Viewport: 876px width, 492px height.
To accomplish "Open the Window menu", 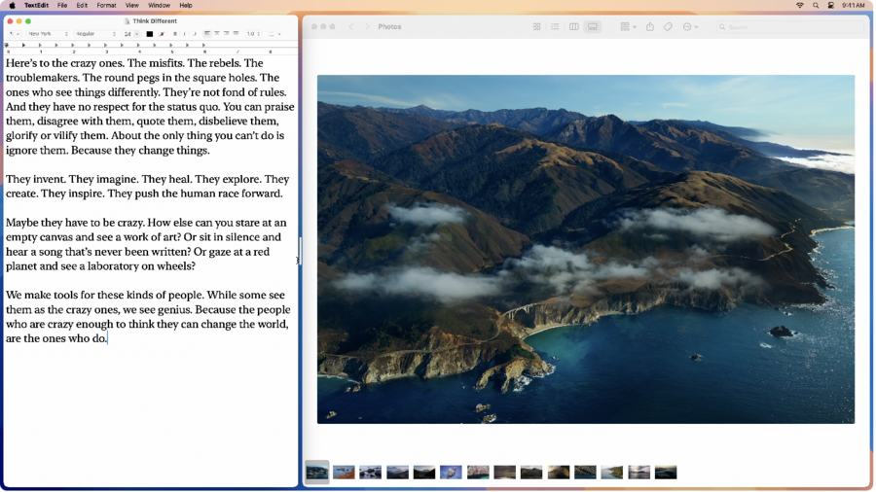I will click(159, 6).
